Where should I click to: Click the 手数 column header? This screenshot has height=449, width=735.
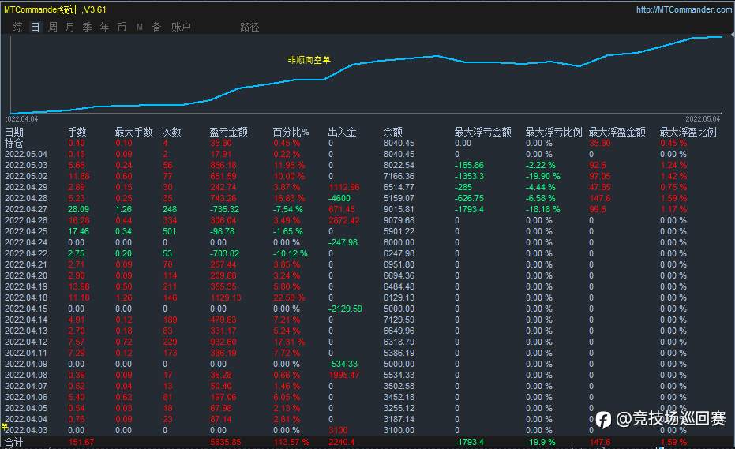(77, 132)
